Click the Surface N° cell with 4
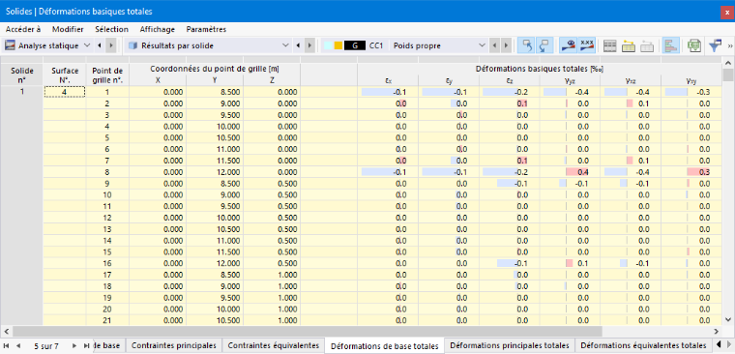 (65, 92)
